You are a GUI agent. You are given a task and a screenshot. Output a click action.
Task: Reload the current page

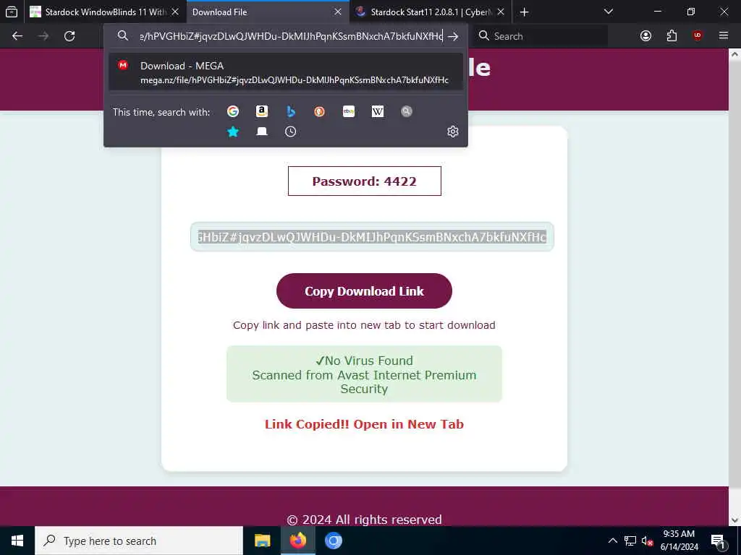pos(69,36)
